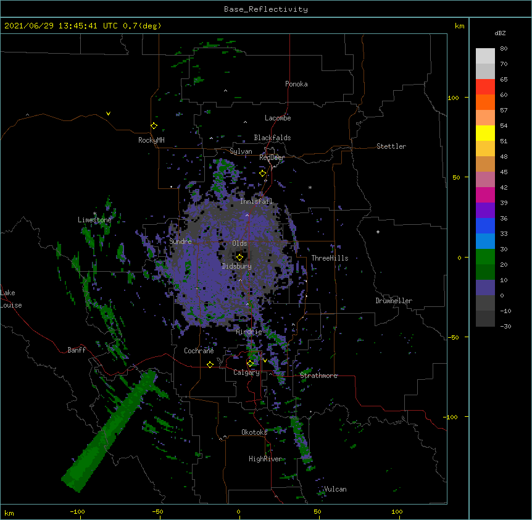Viewport: 532px width, 520px height.
Task: Click the RockyMH label
Action: (151, 140)
